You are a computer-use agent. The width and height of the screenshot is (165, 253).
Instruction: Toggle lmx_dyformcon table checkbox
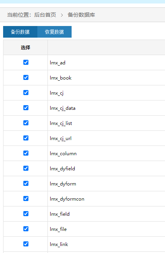click(26, 198)
